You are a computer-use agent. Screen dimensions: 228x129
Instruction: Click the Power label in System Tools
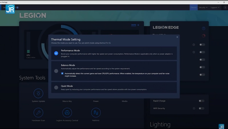click(x=96, y=101)
